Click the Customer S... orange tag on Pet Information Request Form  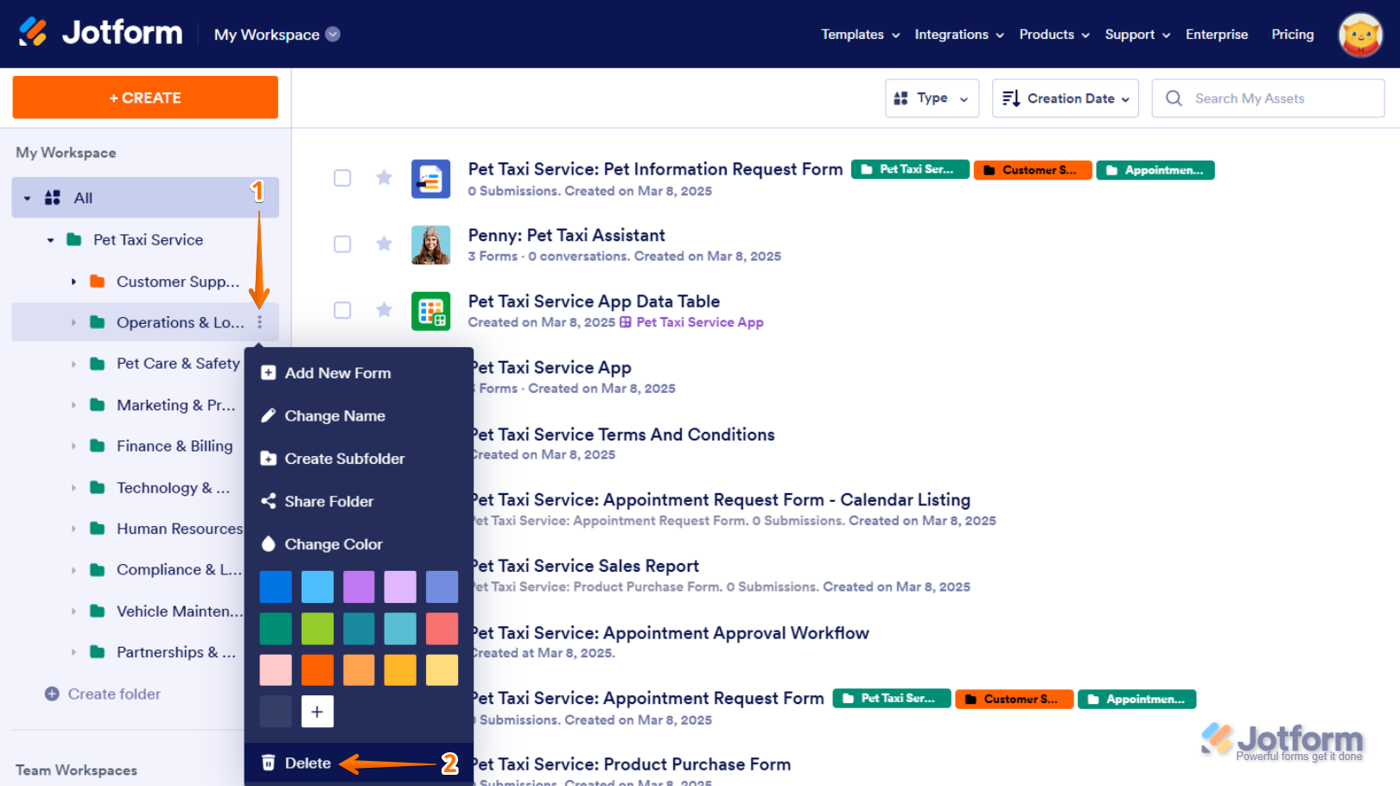point(1033,170)
